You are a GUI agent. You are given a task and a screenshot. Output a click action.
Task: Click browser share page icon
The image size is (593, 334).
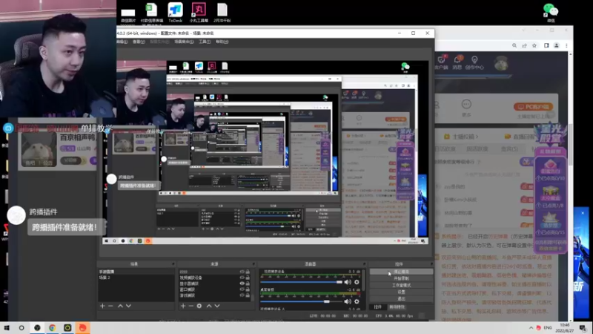(x=524, y=45)
